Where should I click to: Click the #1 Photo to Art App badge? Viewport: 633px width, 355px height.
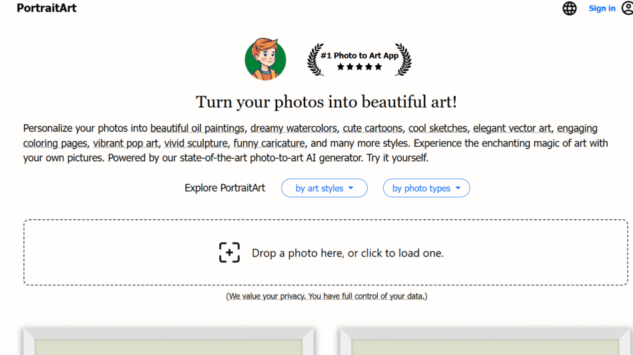tap(359, 60)
